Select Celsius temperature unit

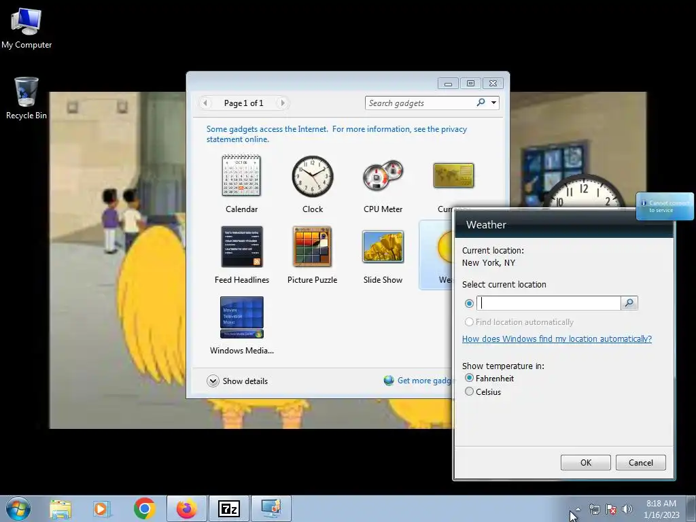click(x=469, y=391)
